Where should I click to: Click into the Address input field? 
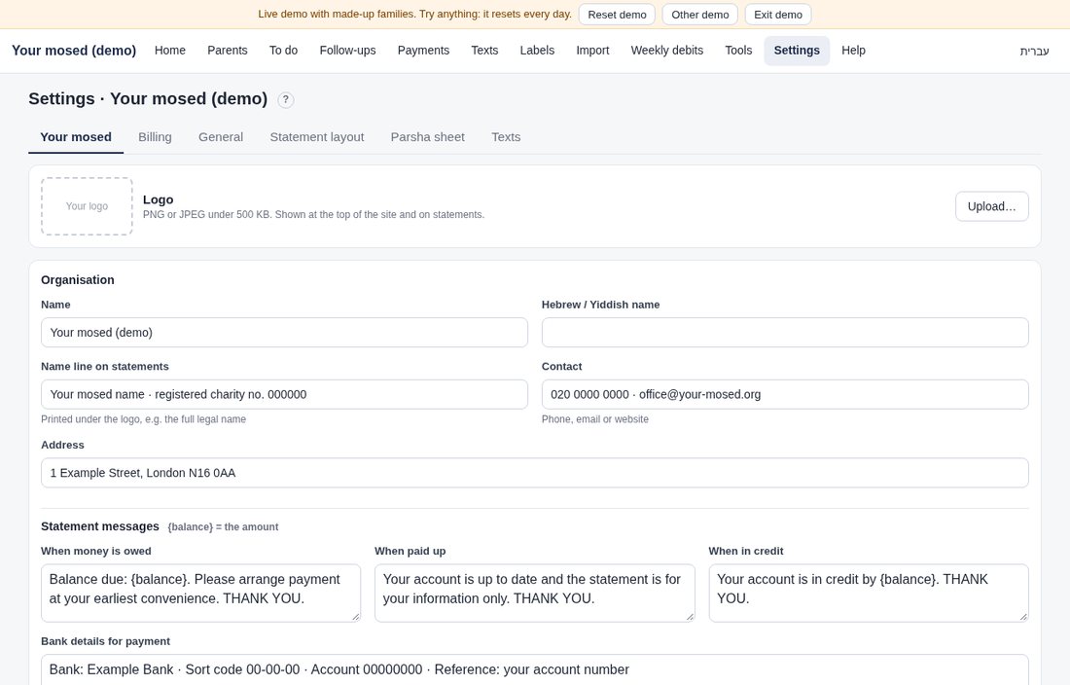click(534, 473)
